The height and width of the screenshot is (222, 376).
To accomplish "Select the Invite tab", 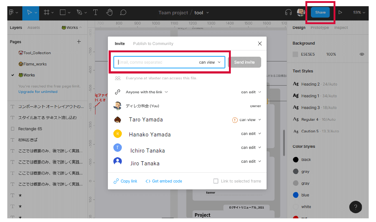I will coord(120,44).
